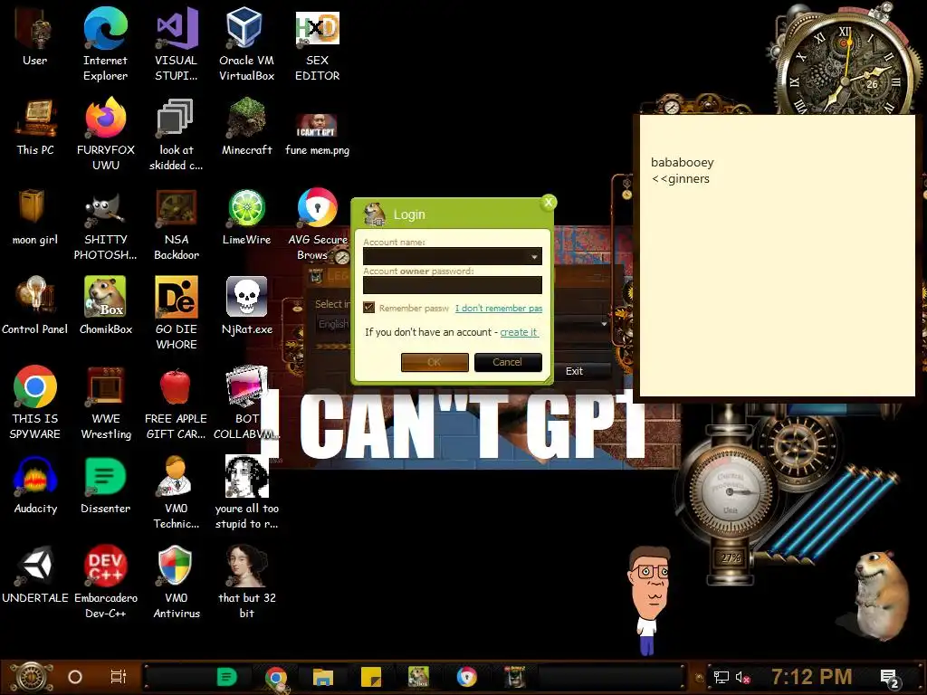The width and height of the screenshot is (927, 695).
Task: Open network status tray icon
Action: (x=721, y=677)
